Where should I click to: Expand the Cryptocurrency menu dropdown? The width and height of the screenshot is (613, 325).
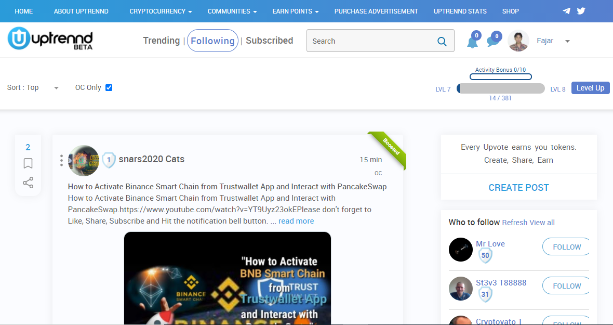pyautogui.click(x=161, y=11)
